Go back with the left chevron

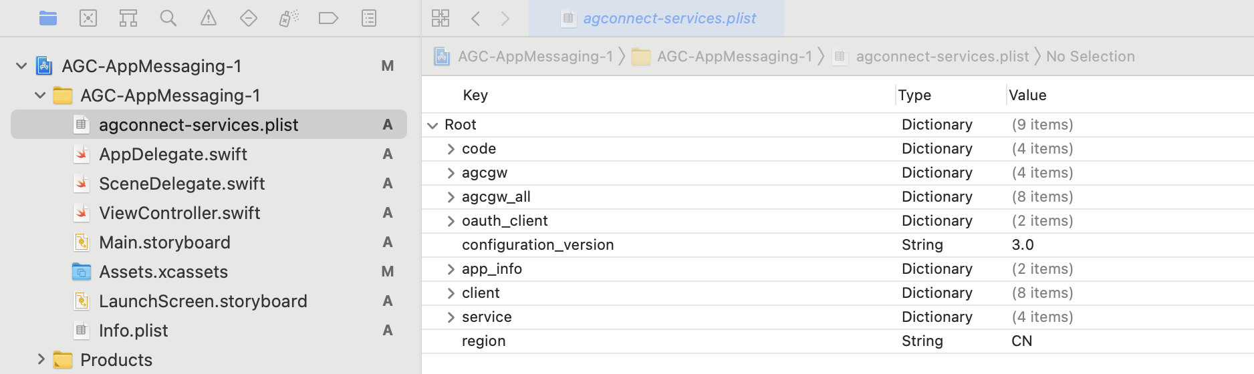(476, 18)
